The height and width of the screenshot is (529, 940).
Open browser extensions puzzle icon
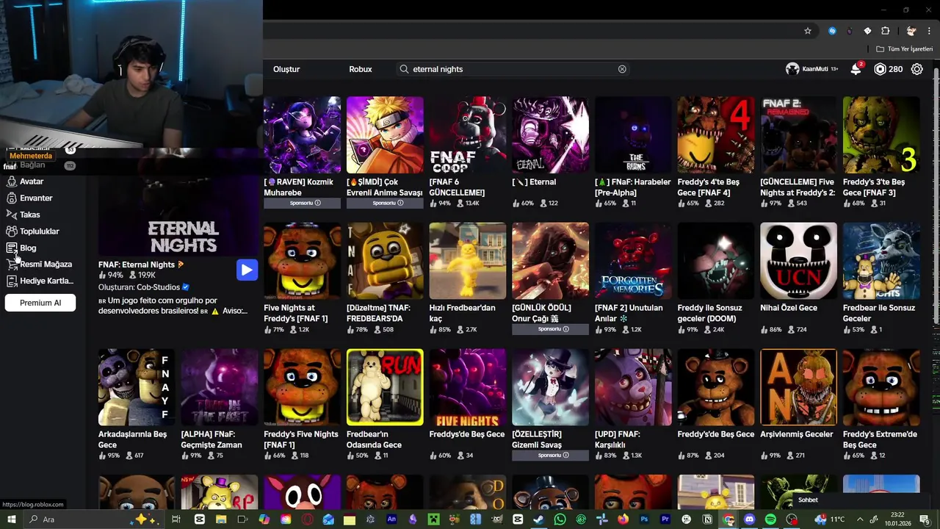(885, 31)
